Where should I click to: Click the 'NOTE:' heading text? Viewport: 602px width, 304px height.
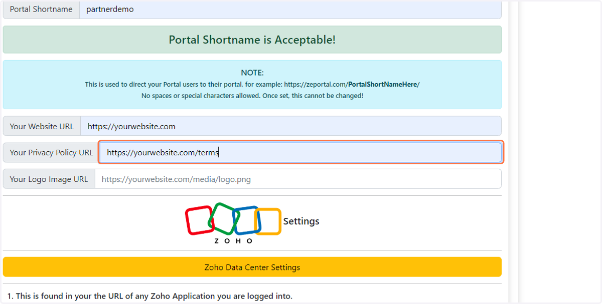252,73
